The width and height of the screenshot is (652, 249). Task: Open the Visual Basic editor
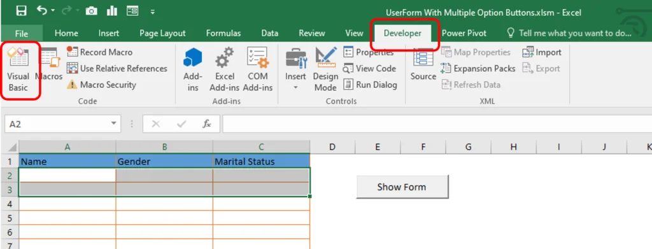click(x=18, y=69)
